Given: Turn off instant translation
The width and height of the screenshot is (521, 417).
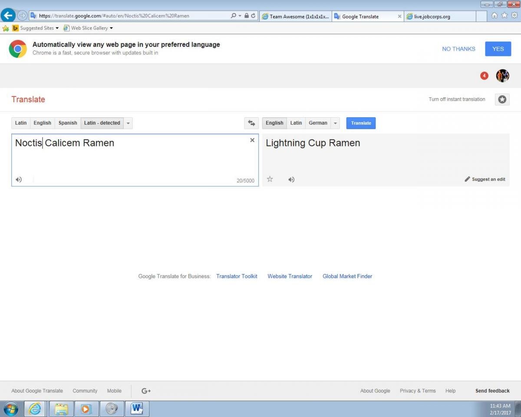Looking at the screenshot, I should 457,99.
